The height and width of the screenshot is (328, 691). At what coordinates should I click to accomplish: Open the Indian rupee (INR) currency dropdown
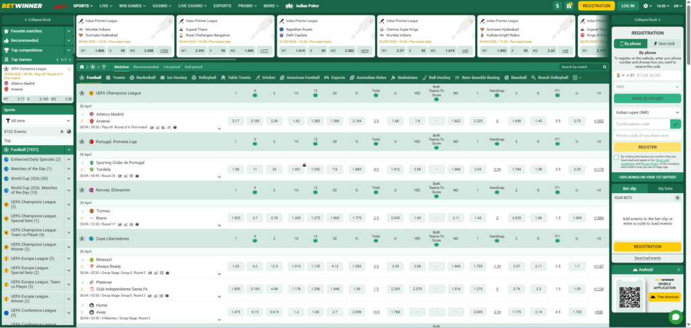[647, 113]
